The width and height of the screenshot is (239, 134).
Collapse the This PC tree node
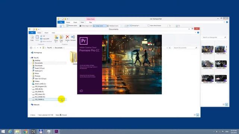pos(30,58)
